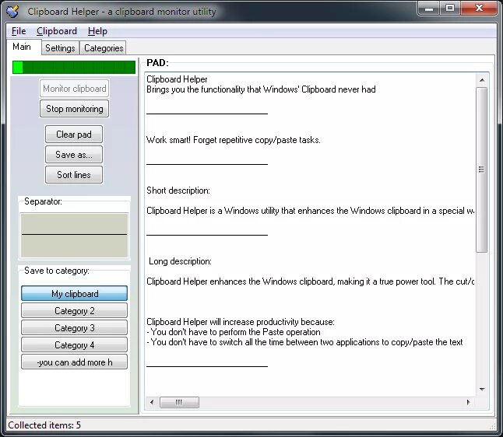Maximize the Clipboard Helper window
Image resolution: width=503 pixels, height=437 pixels.
(x=450, y=8)
